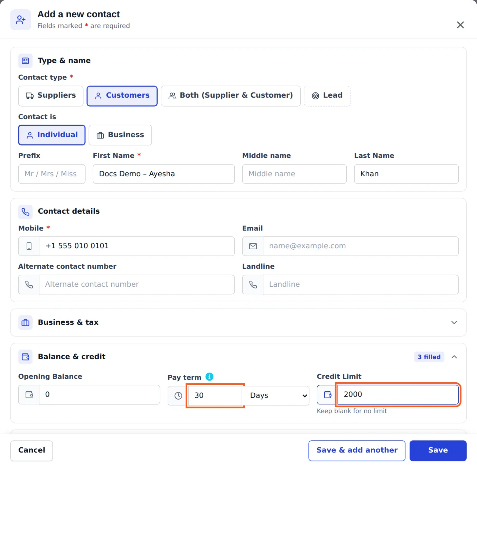
Task: Edit the Opening Balance field
Action: click(x=100, y=395)
